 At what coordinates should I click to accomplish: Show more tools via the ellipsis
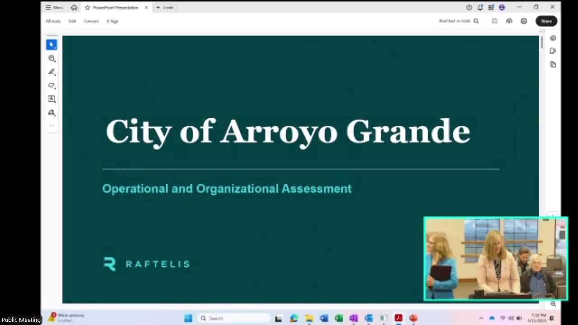51,125
